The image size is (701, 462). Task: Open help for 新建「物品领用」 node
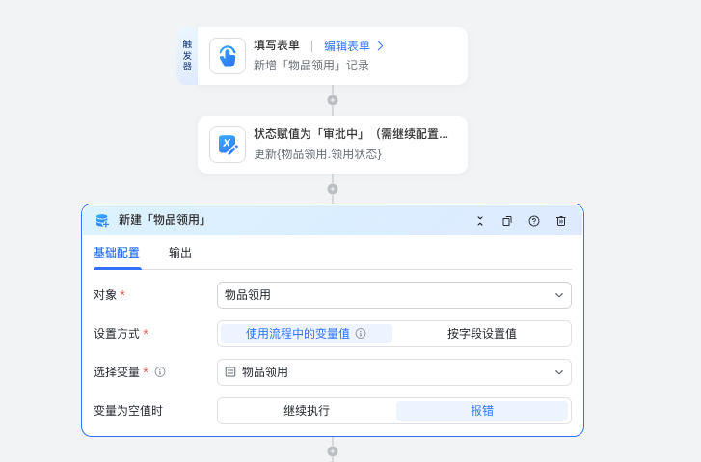point(534,221)
